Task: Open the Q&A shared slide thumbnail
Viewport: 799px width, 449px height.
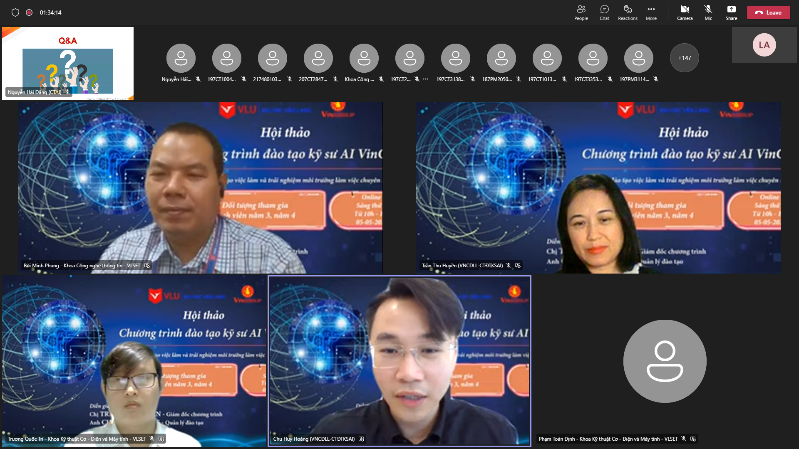Action: [x=68, y=63]
